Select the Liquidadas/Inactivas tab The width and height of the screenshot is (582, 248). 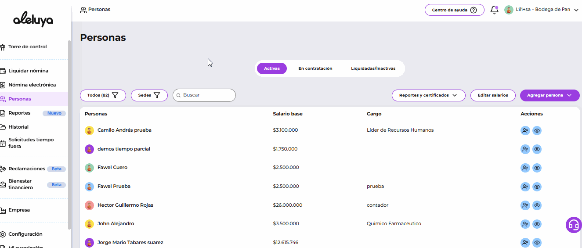373,68
